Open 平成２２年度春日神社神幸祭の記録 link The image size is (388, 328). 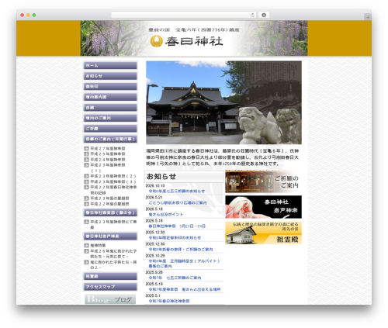pos(113,190)
